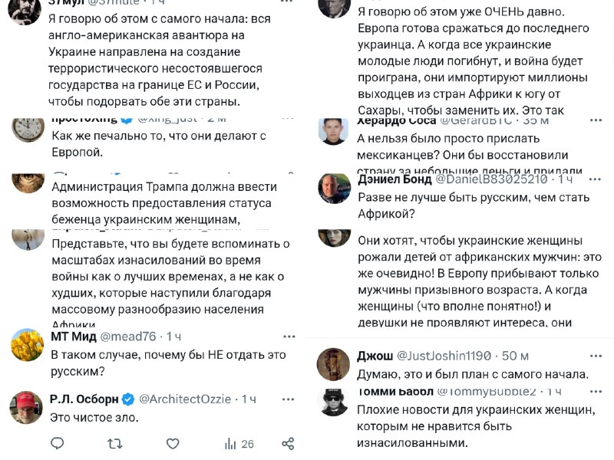Open the share icon on the tweet
This screenshot has height=460, width=614.
(289, 443)
